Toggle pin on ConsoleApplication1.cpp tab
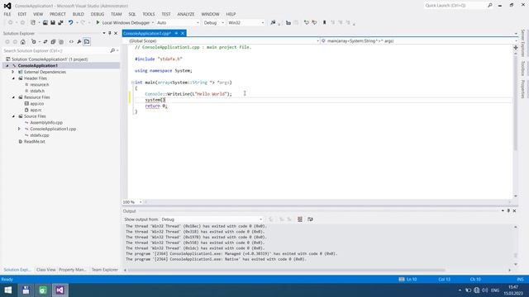This screenshot has width=529, height=297. click(x=176, y=33)
